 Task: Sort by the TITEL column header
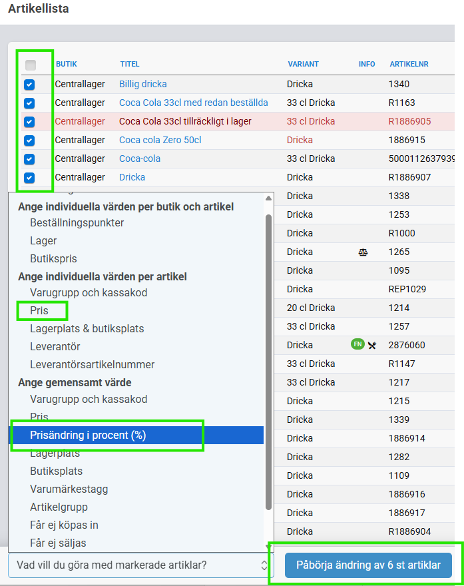[129, 64]
